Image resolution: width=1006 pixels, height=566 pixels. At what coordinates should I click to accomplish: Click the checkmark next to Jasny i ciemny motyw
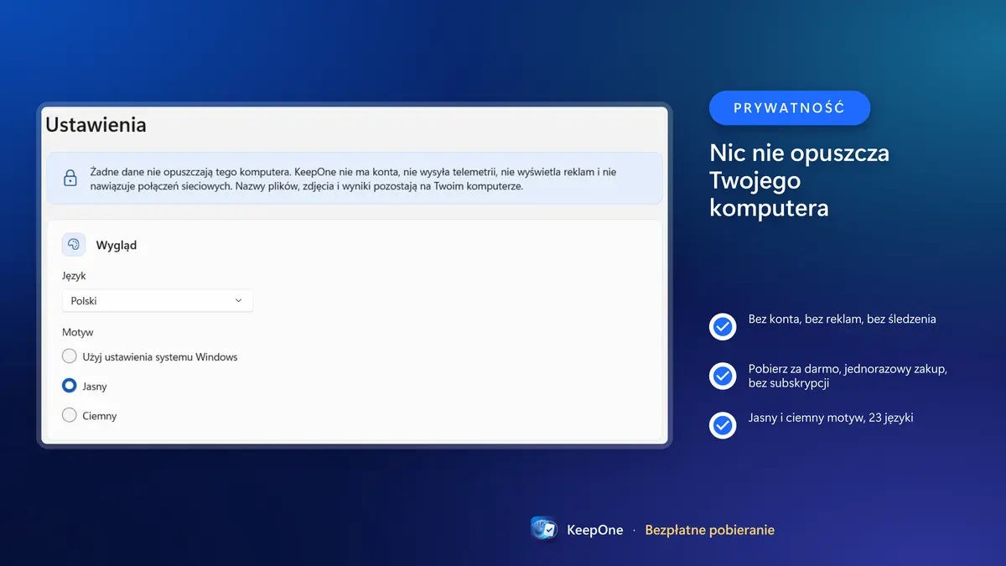click(x=723, y=425)
